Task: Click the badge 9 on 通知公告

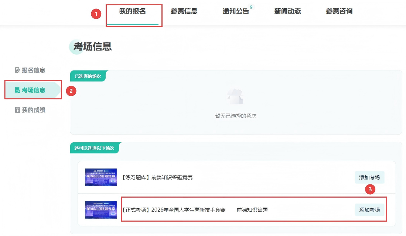Action: [x=251, y=7]
